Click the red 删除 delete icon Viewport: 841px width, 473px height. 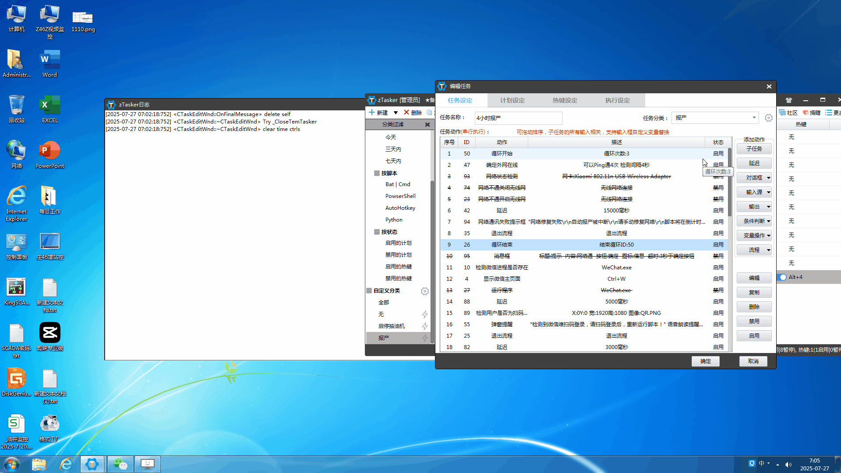coord(406,113)
